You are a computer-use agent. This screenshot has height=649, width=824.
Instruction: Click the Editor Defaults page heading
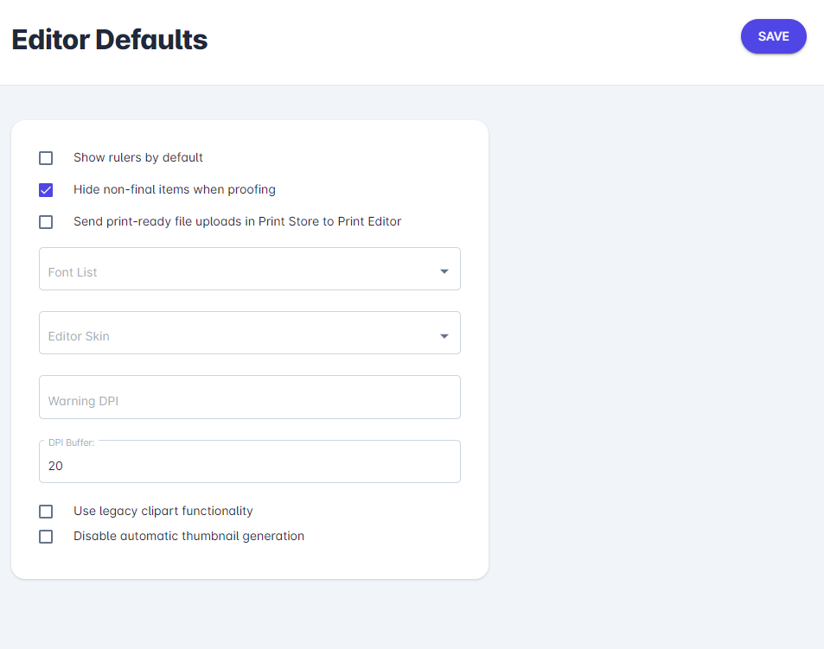pos(110,40)
